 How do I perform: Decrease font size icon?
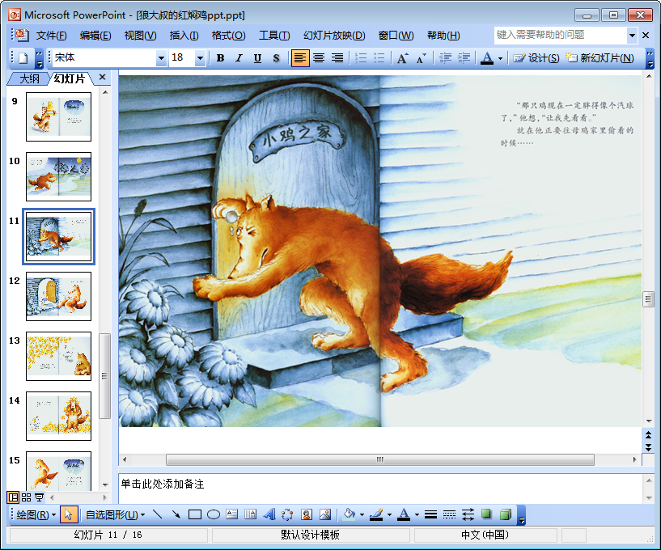click(422, 58)
